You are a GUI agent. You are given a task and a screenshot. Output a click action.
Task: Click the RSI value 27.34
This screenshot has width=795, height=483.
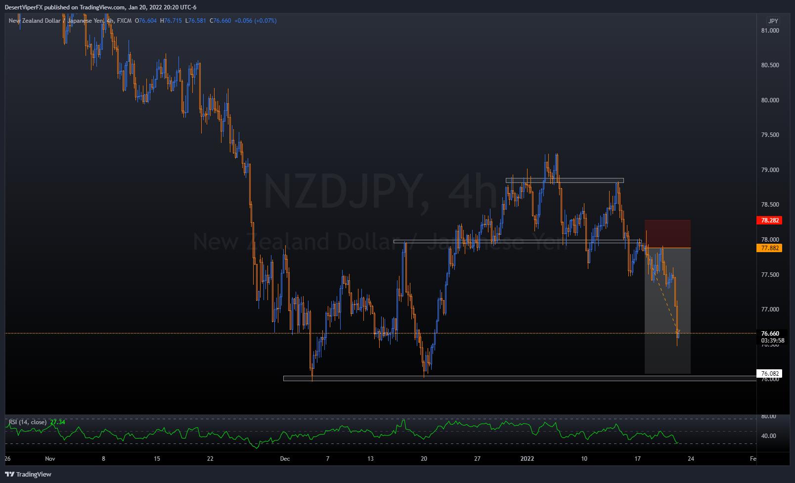[57, 422]
